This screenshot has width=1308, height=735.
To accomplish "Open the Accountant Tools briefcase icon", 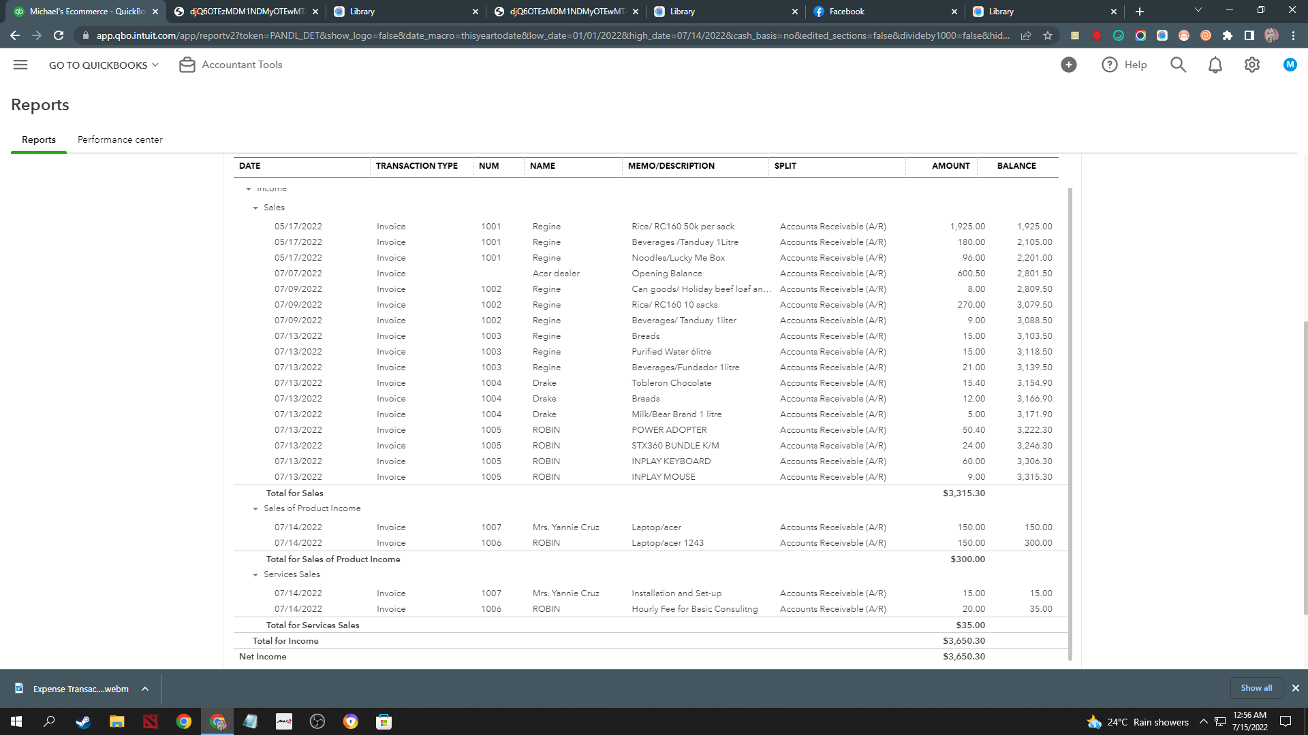I will [x=187, y=65].
